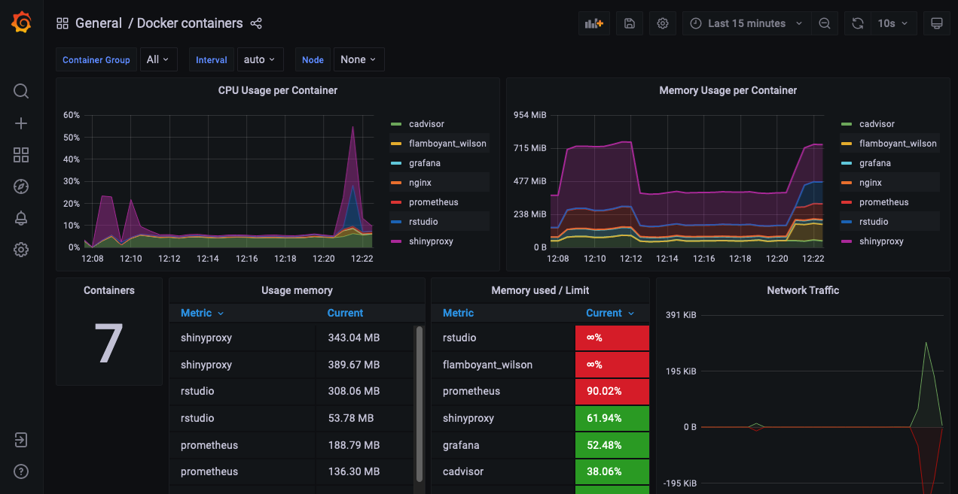Open the Memory used / Limit panel title menu
Image resolution: width=958 pixels, height=494 pixels.
coord(540,290)
